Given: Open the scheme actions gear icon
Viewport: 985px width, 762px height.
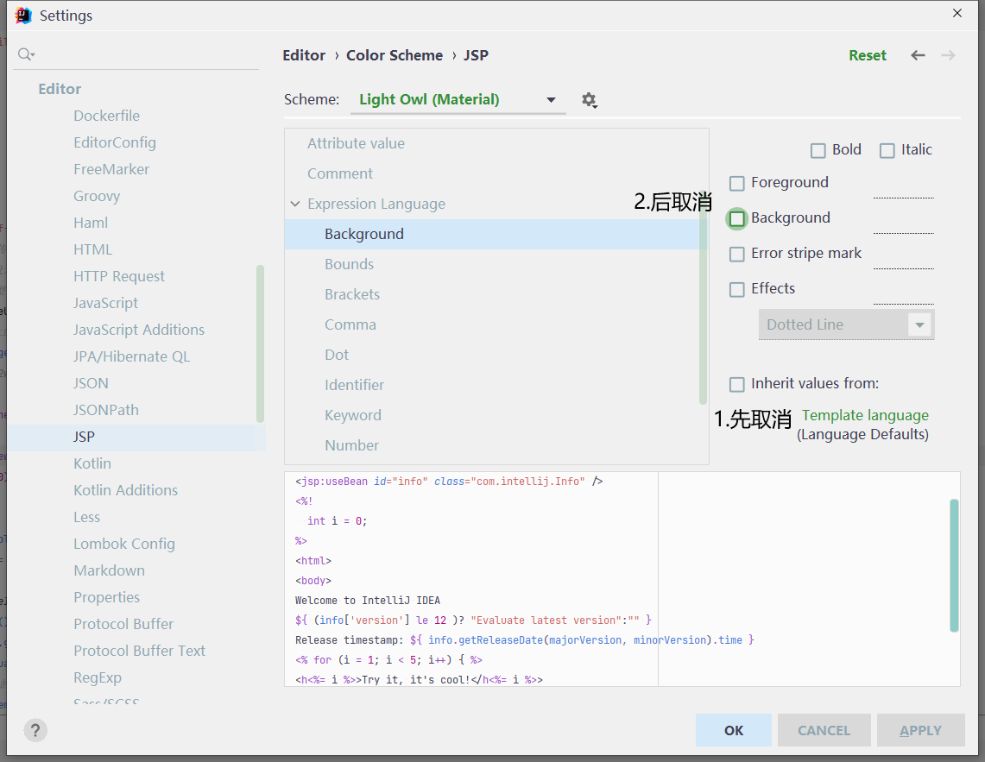Looking at the screenshot, I should tap(589, 100).
